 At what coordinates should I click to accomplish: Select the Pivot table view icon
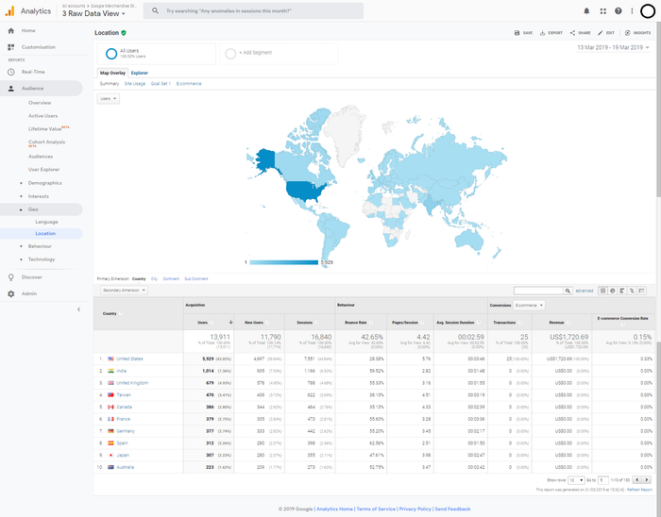[x=641, y=291]
